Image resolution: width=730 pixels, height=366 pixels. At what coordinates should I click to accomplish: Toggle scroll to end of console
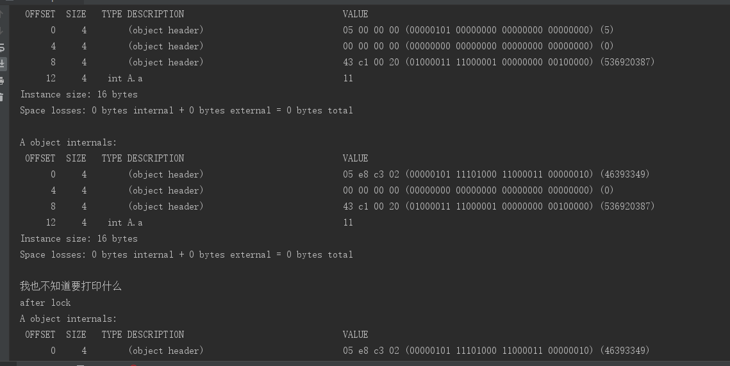pyautogui.click(x=3, y=63)
